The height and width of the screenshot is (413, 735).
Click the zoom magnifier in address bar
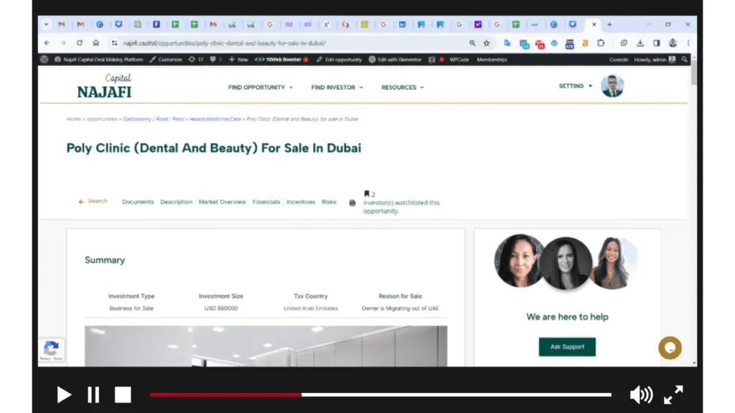472,43
